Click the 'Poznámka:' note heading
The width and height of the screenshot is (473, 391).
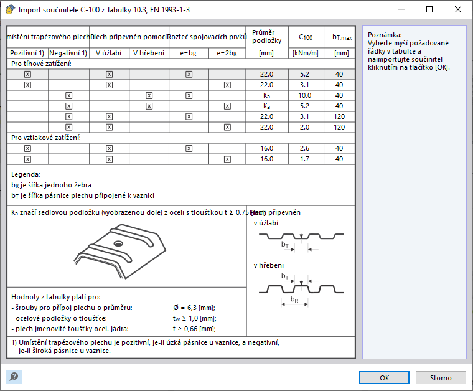(385, 35)
